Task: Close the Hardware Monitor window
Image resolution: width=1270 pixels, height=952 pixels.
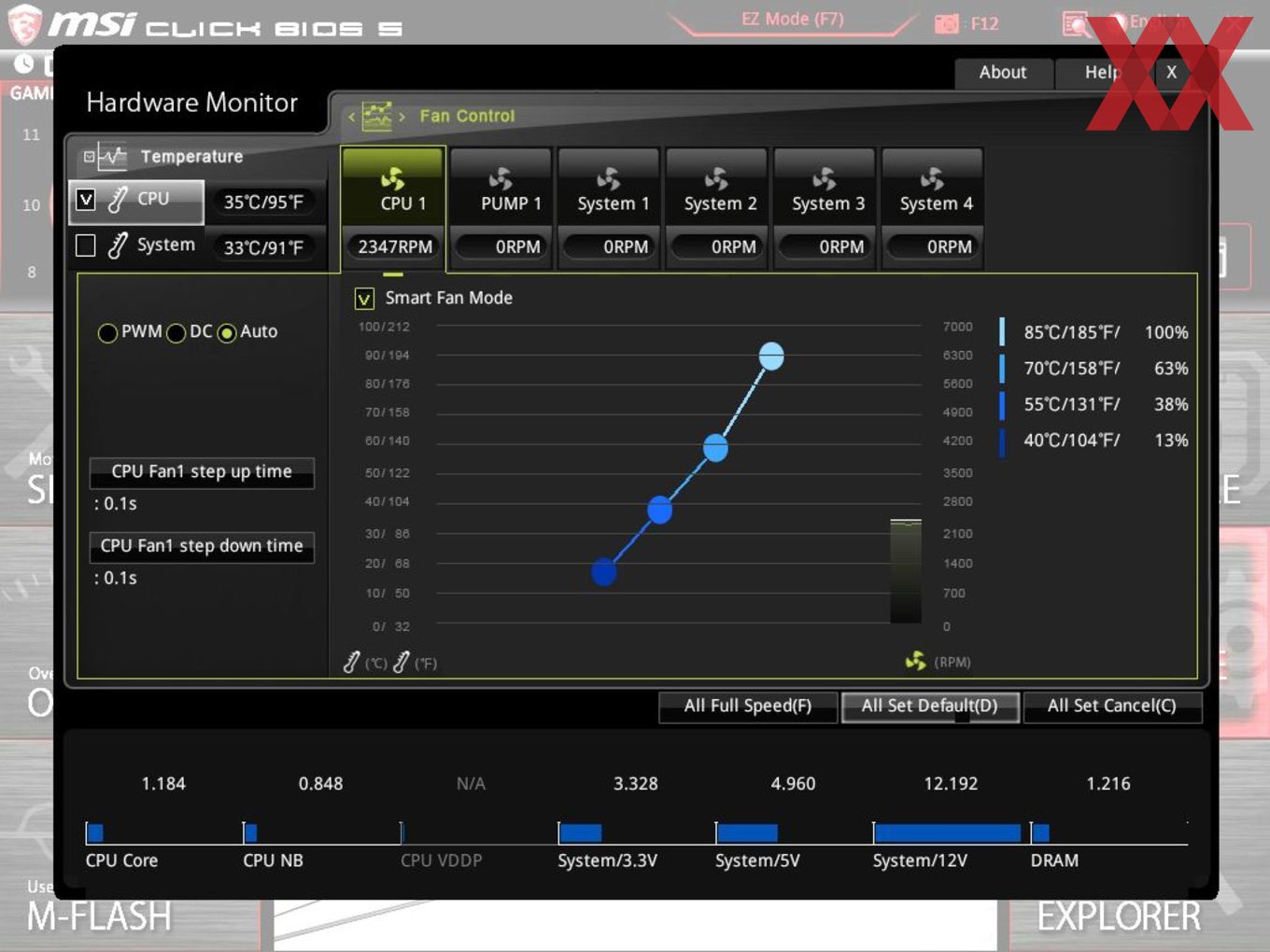Action: pyautogui.click(x=1172, y=73)
